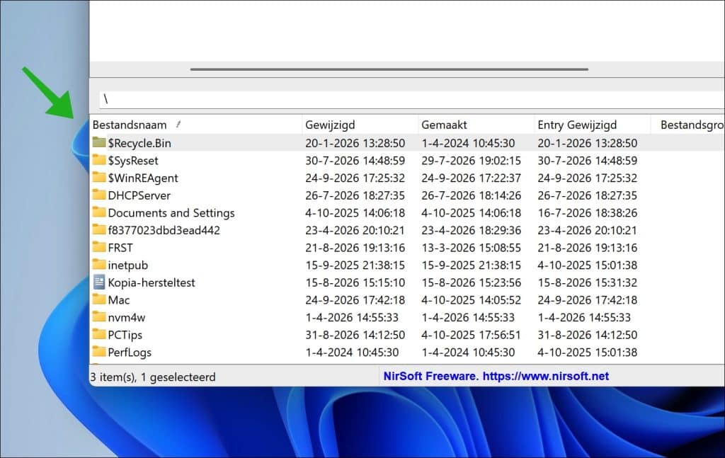The image size is (725, 458).
Task: Select the $SysReset file name
Action: point(133,161)
